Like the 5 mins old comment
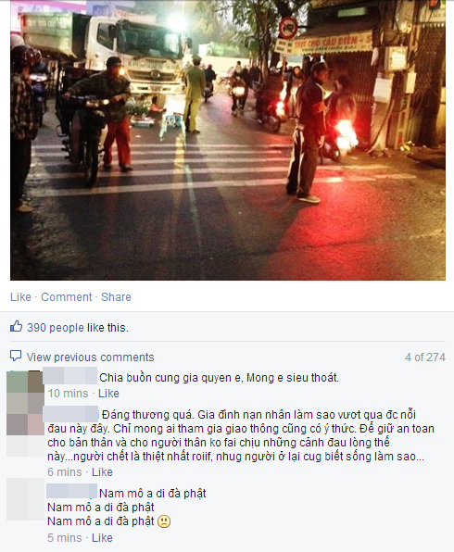 click(102, 537)
